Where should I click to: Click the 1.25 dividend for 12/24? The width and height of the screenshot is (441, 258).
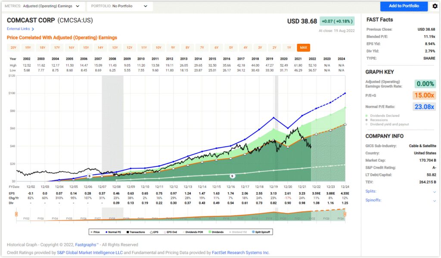pyautogui.click(x=345, y=203)
